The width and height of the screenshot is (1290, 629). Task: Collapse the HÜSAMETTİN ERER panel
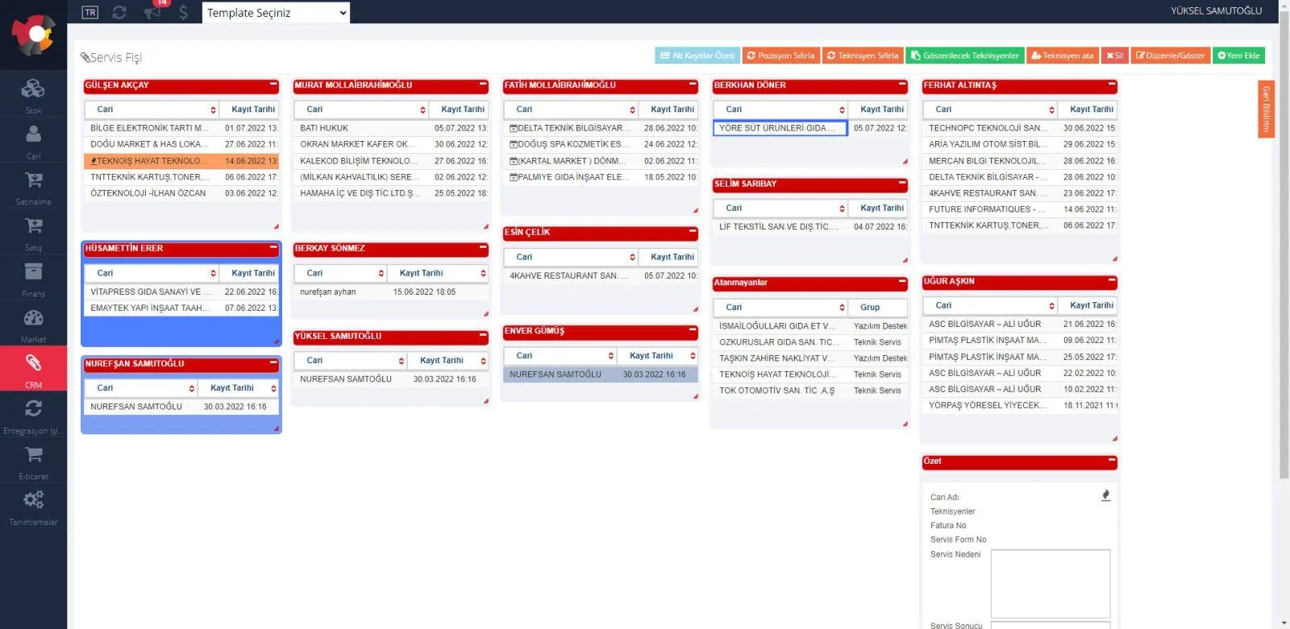[273, 248]
